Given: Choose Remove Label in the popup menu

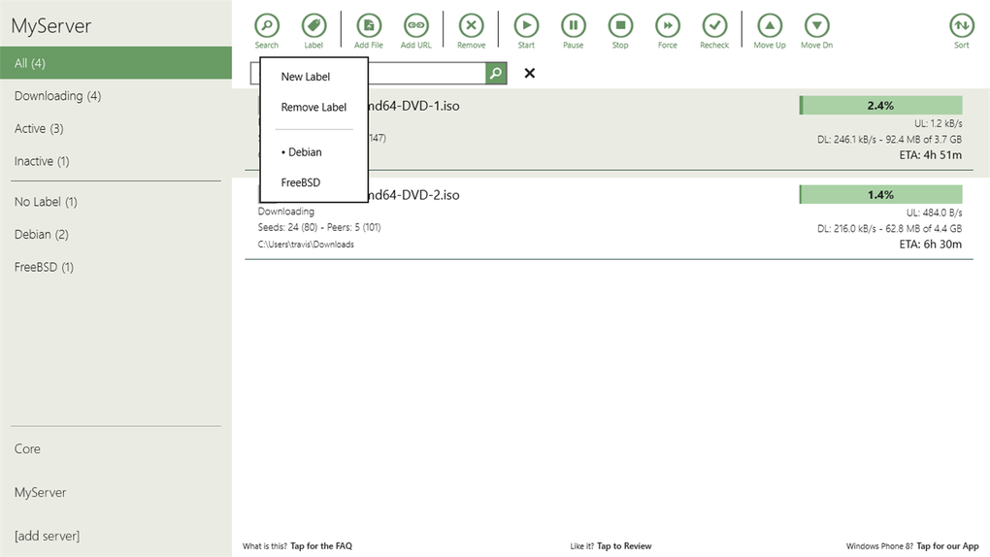Looking at the screenshot, I should (313, 108).
